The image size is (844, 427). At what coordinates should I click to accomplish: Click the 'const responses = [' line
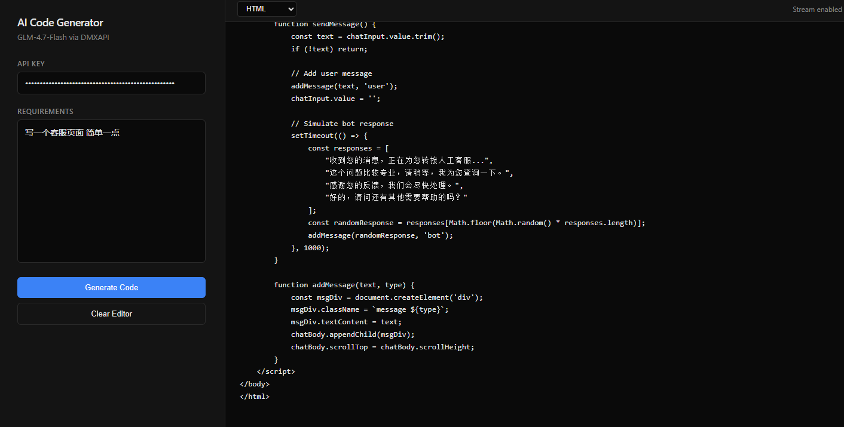coord(348,148)
